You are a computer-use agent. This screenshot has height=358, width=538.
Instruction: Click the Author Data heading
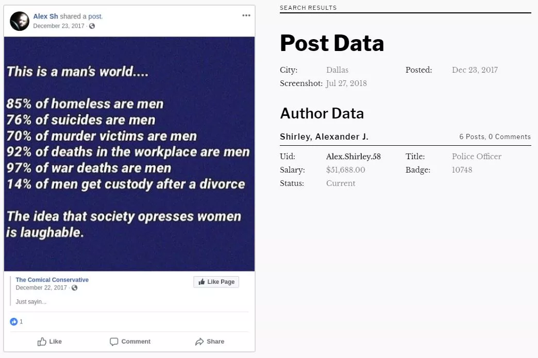click(x=322, y=113)
